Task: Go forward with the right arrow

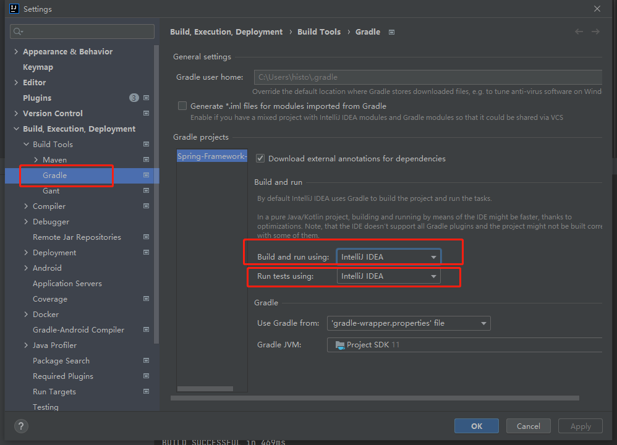Action: [596, 32]
